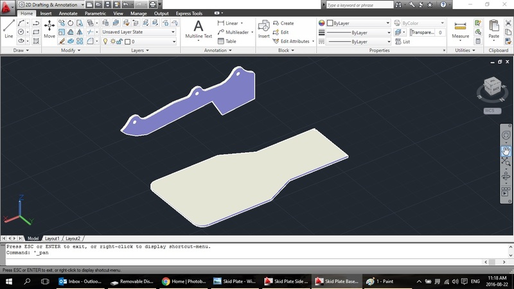Click the Table button
This screenshot has height=289, width=514.
pyautogui.click(x=227, y=41)
